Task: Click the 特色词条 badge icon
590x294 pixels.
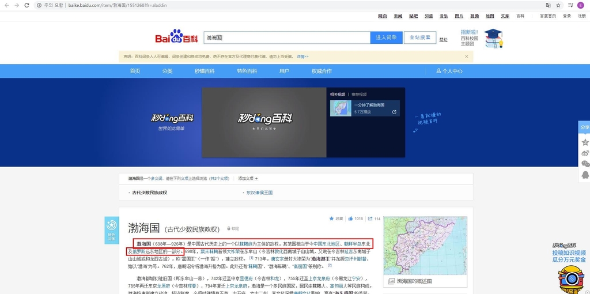Action: pos(111,230)
